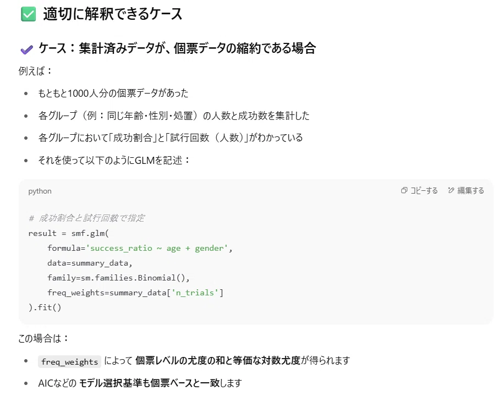503x396 pixels.
Task: Click the formula string 'success_ratio ~ age + gender'
Action: [x=157, y=248]
